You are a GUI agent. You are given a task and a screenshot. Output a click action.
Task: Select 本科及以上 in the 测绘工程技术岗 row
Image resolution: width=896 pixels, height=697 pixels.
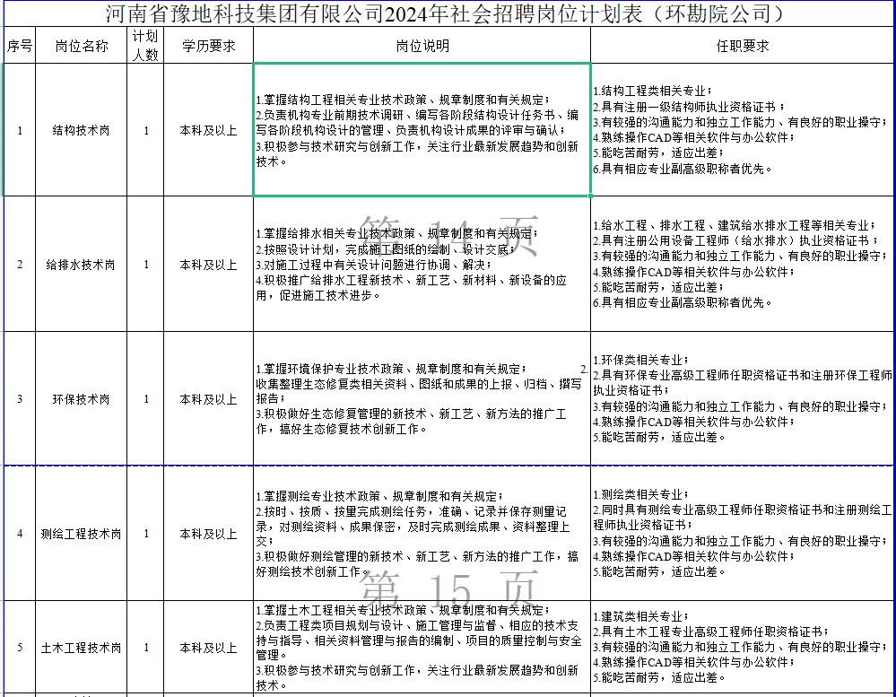pos(209,533)
